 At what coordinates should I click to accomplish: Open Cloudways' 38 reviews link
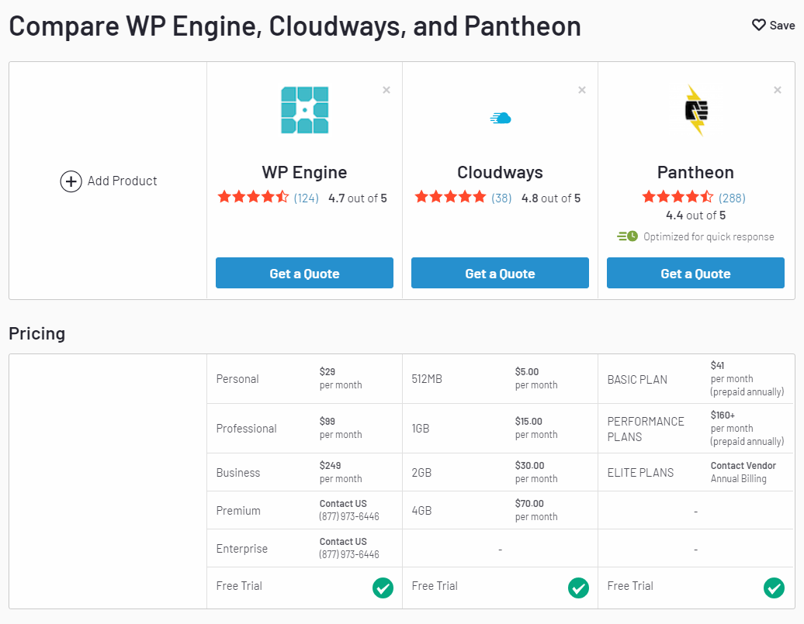point(501,198)
